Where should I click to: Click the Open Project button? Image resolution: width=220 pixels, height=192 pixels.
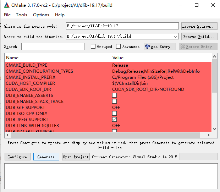76,157
